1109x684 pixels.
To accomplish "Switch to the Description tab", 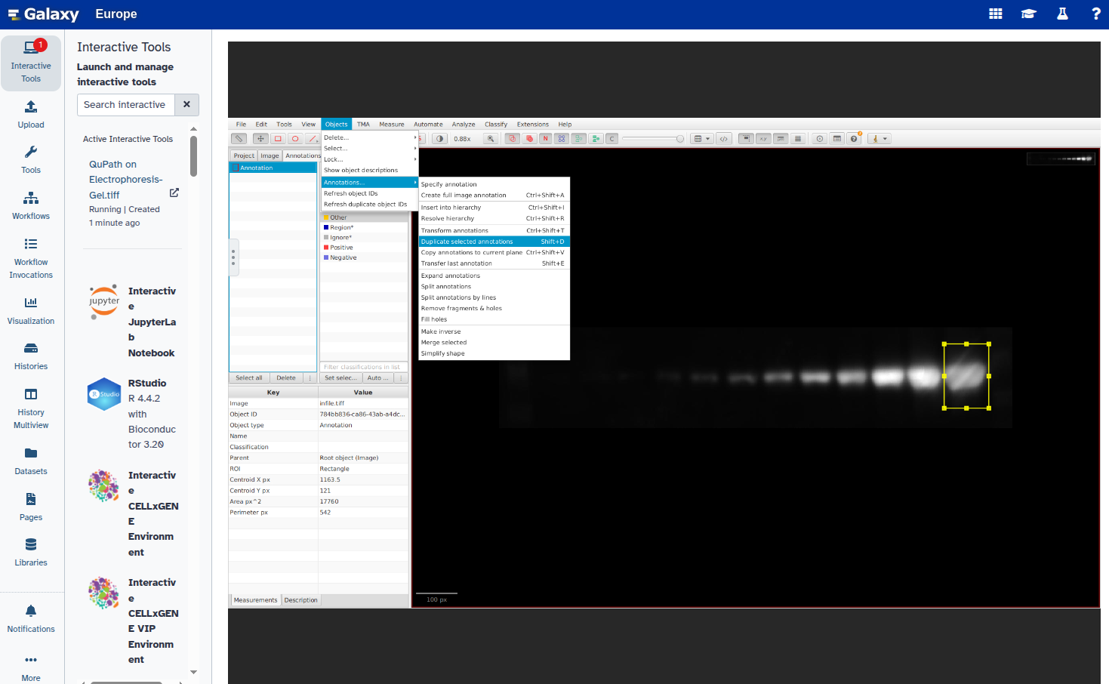I will [301, 600].
